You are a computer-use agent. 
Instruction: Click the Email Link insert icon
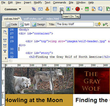40,9
